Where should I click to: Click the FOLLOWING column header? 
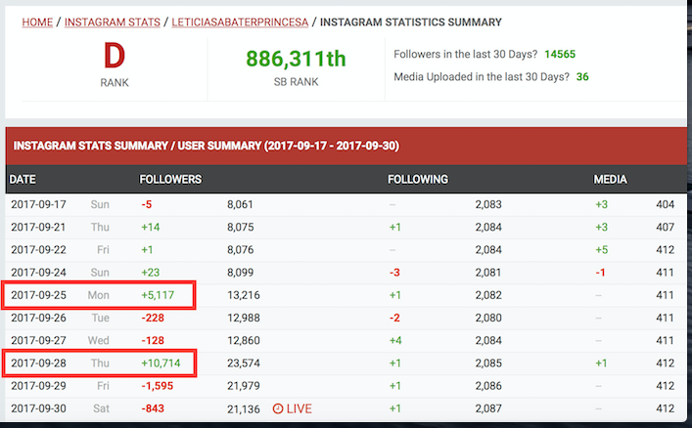point(418,180)
